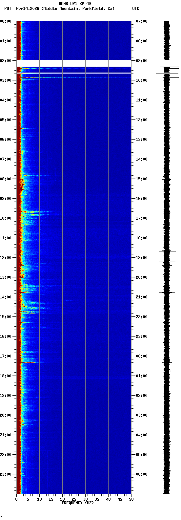Click the UTC time label "19:00"
Image resolution: width=181 pixels, height=520 pixels.
coord(142,258)
